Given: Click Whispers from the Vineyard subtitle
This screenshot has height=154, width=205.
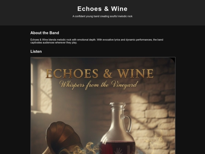Looking at the screenshot, I should tap(99, 84).
